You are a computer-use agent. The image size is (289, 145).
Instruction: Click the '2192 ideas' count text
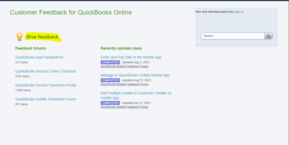pos(22,76)
